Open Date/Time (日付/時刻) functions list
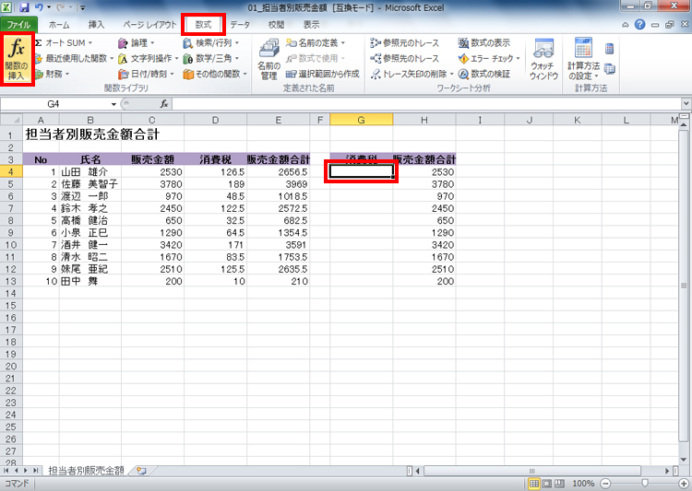Screen dimensions: 692x491 click(146, 74)
